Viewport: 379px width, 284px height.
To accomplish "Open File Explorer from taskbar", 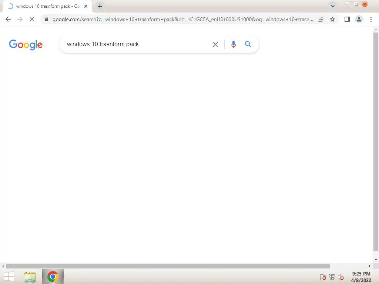I will pos(30,277).
